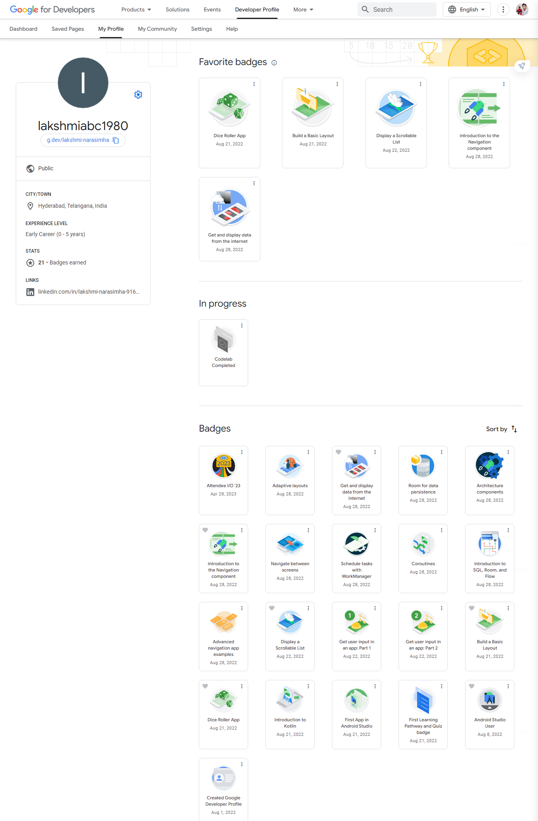Open Introduction to Kotlin badge image
The width and height of the screenshot is (538, 821).
click(x=290, y=700)
